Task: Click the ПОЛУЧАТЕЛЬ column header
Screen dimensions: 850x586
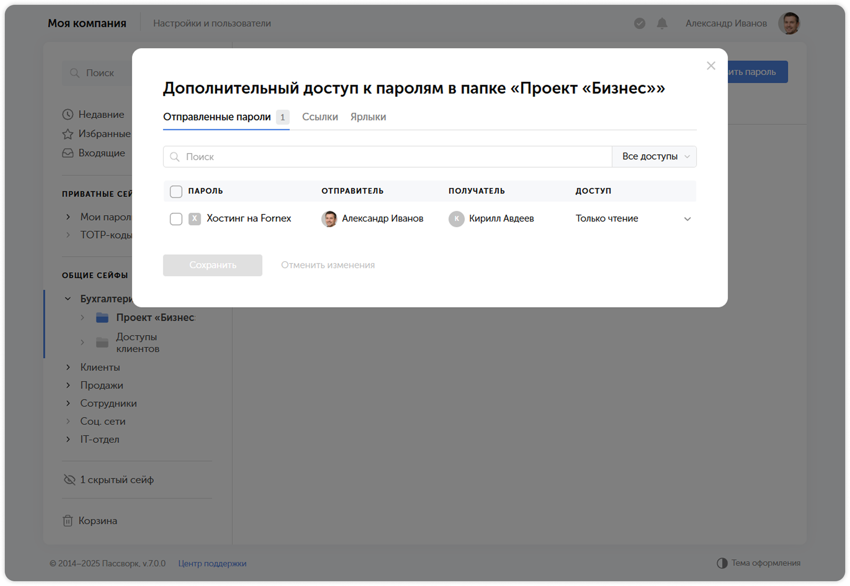Action: [477, 191]
